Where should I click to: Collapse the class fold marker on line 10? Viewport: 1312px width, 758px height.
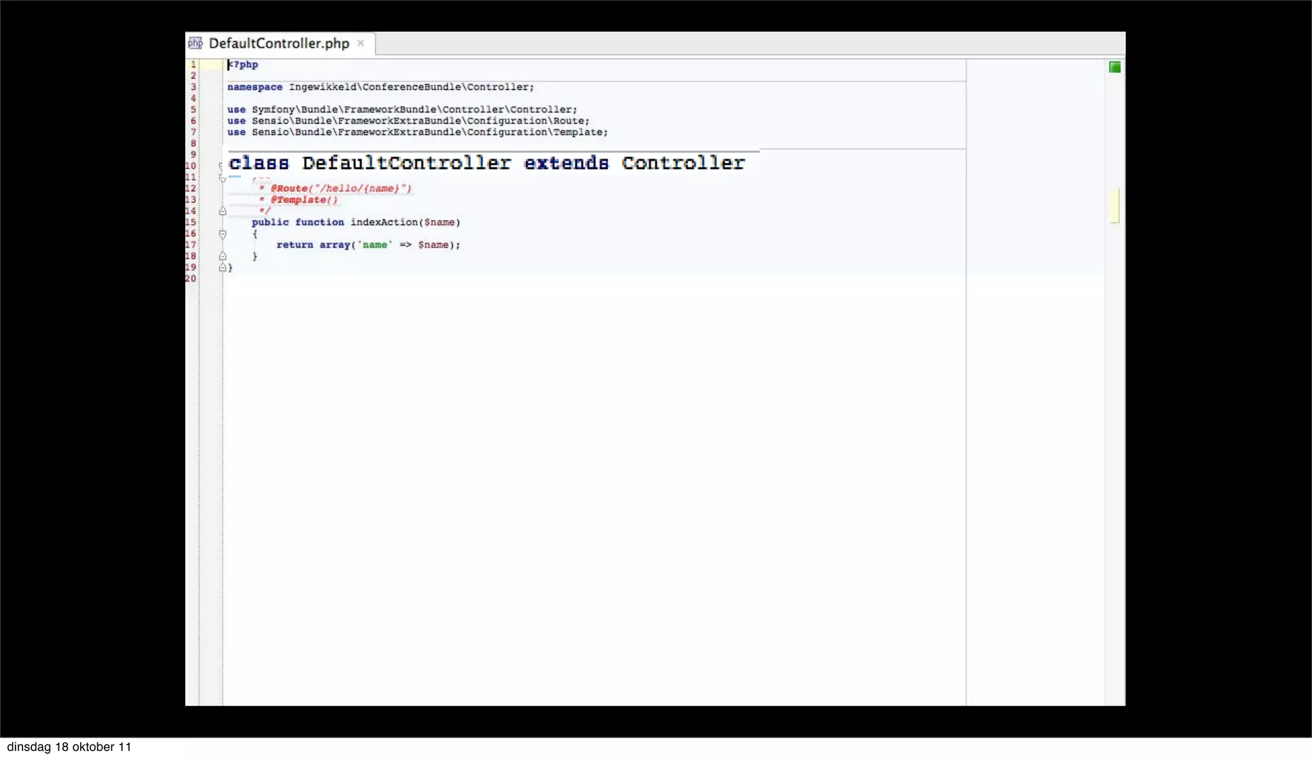tap(222, 166)
